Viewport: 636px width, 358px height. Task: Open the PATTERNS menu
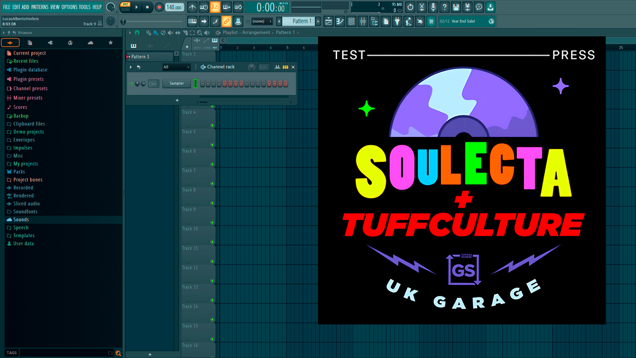pos(40,7)
